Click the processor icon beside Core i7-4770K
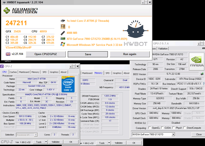 (63, 21)
